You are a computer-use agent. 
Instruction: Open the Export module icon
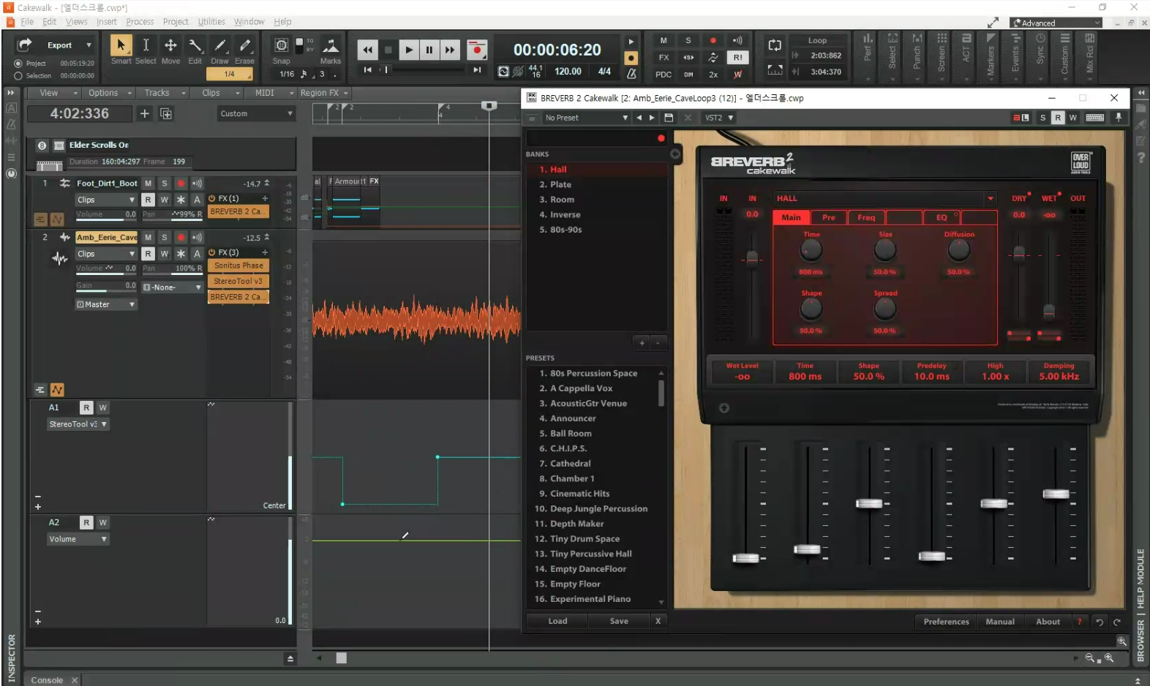click(x=25, y=45)
